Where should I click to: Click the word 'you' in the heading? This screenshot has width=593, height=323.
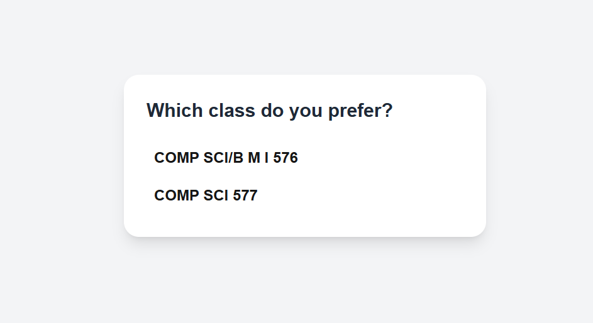coord(306,111)
